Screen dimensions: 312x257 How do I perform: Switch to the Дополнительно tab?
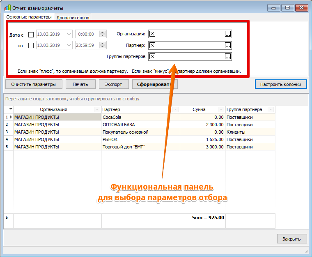(x=73, y=18)
